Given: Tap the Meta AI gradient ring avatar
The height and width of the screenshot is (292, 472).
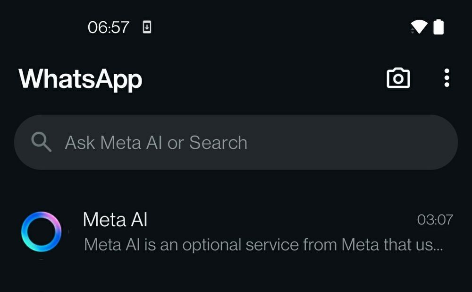Looking at the screenshot, I should point(41,232).
